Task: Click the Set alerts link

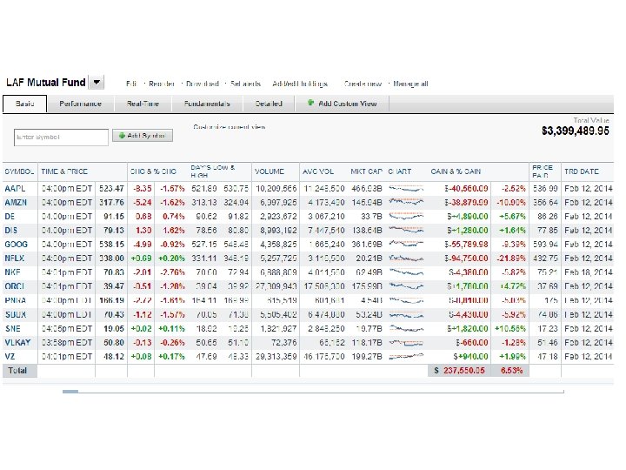Action: click(x=245, y=84)
